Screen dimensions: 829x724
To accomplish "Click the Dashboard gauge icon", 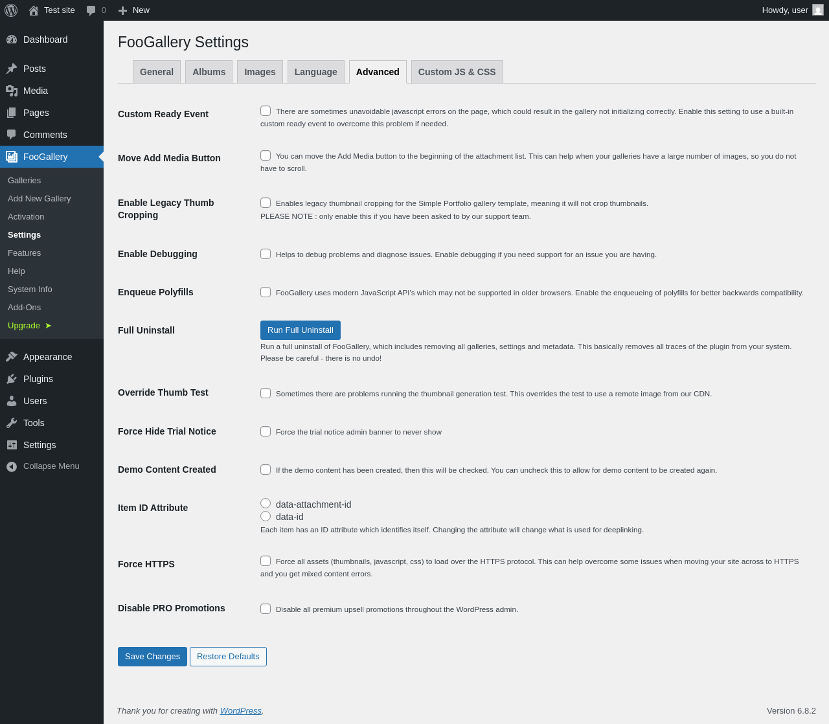I will [x=12, y=40].
